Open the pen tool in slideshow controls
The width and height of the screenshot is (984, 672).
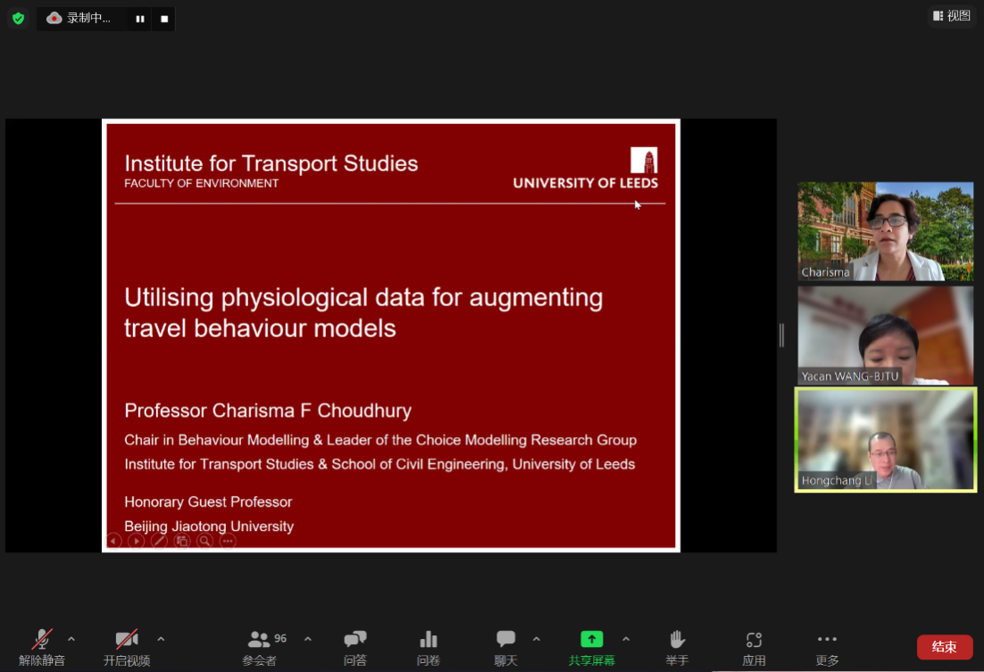pyautogui.click(x=160, y=541)
